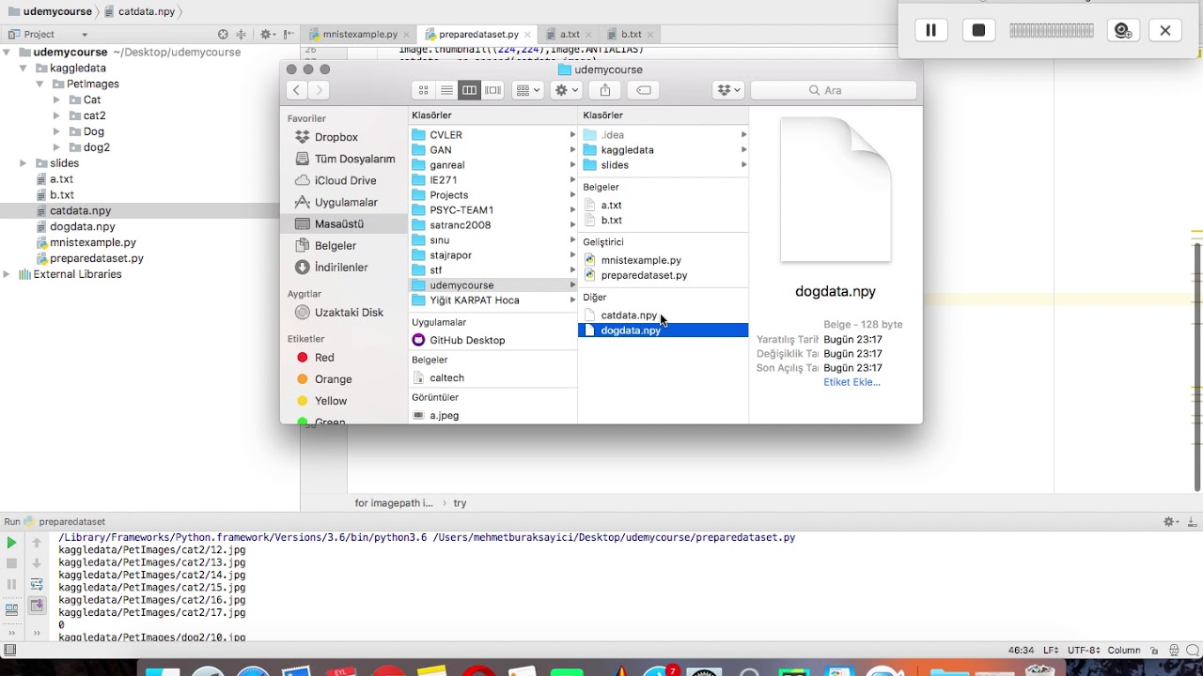Toggle scroll to end in console
Viewport: 1203px width, 676px height.
37,606
